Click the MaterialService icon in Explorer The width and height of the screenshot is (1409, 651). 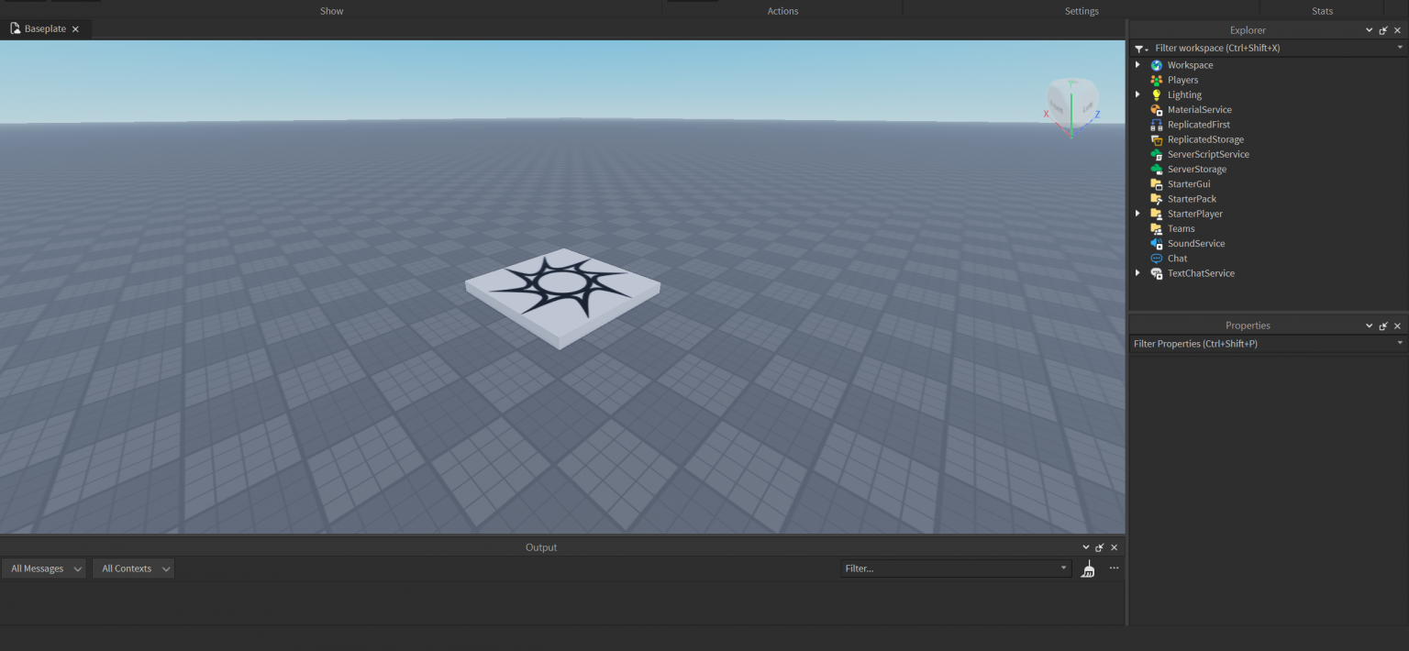point(1157,109)
